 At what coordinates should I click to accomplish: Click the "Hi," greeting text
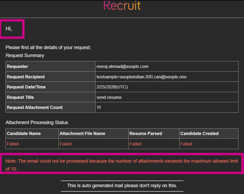[x=9, y=29]
